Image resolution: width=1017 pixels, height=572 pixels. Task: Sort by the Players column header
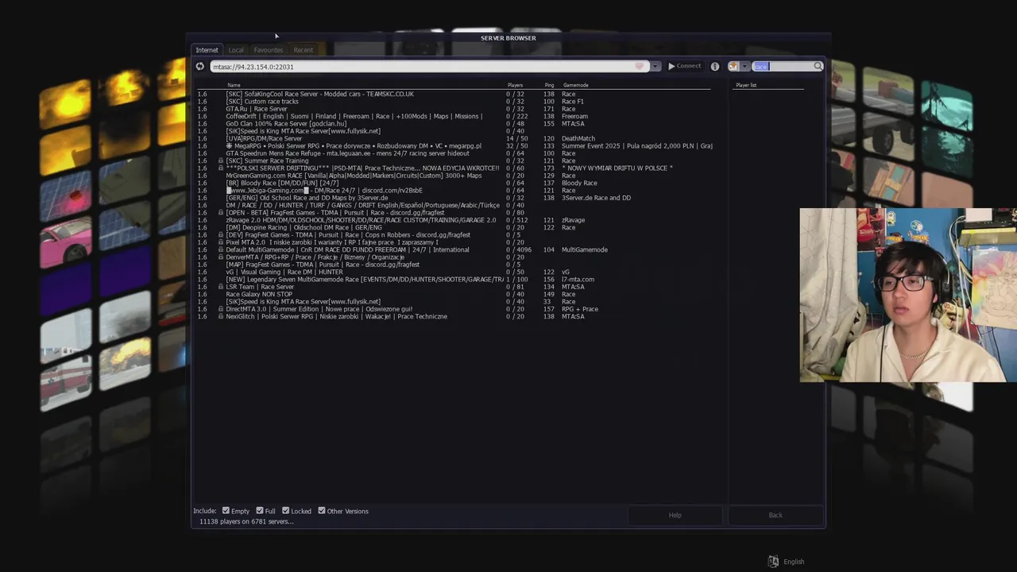515,85
